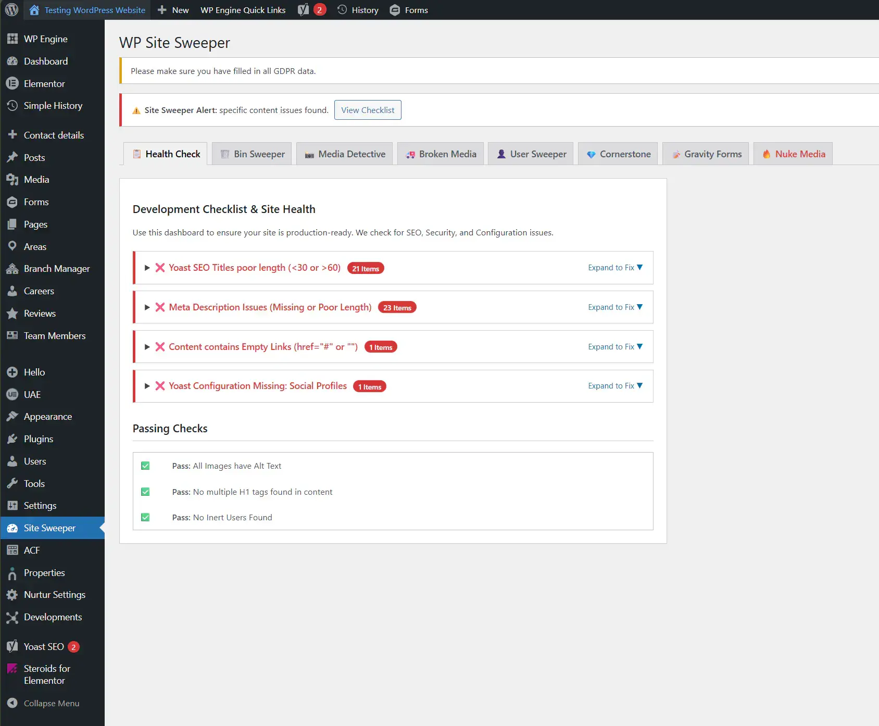Open WP Engine Quick Links in admin bar
The height and width of the screenshot is (726, 879).
coord(243,10)
